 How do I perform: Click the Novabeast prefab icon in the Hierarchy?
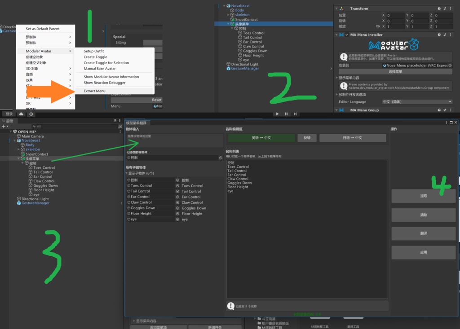19,140
